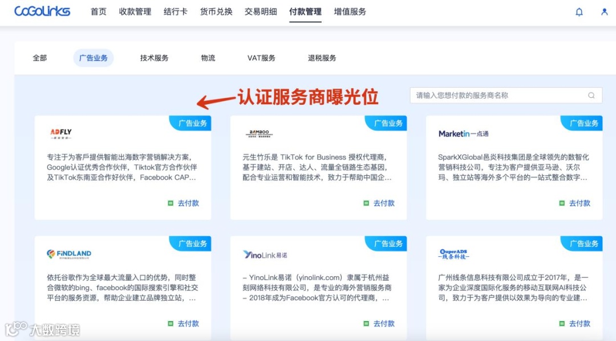Click green pay icon on ADFLY card
The height and width of the screenshot is (341, 616).
tap(171, 203)
